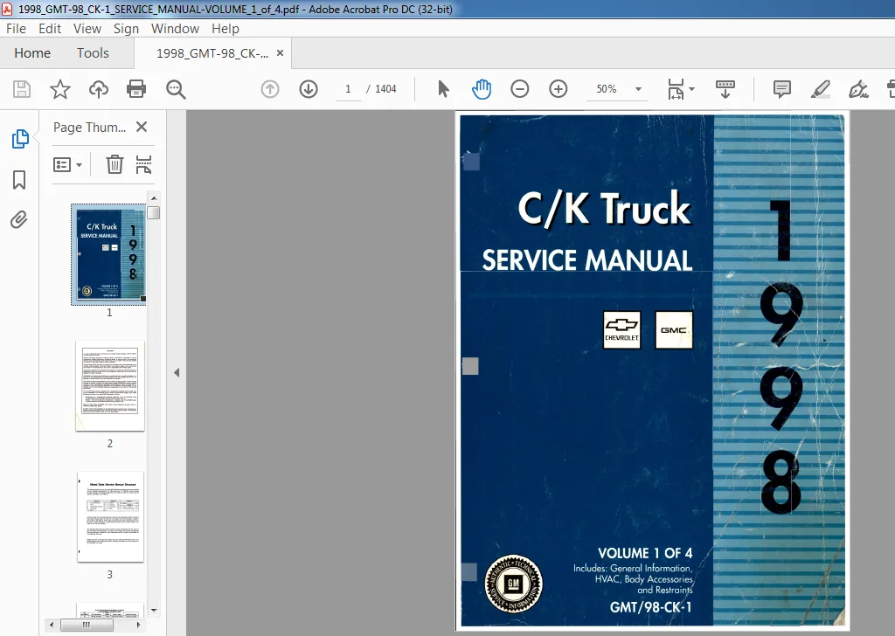Click the 'Page Thum...' panel title
The image size is (895, 636).
click(90, 128)
